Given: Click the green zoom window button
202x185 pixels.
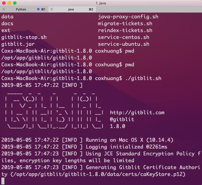Looking at the screenshot, I should click(15, 3).
